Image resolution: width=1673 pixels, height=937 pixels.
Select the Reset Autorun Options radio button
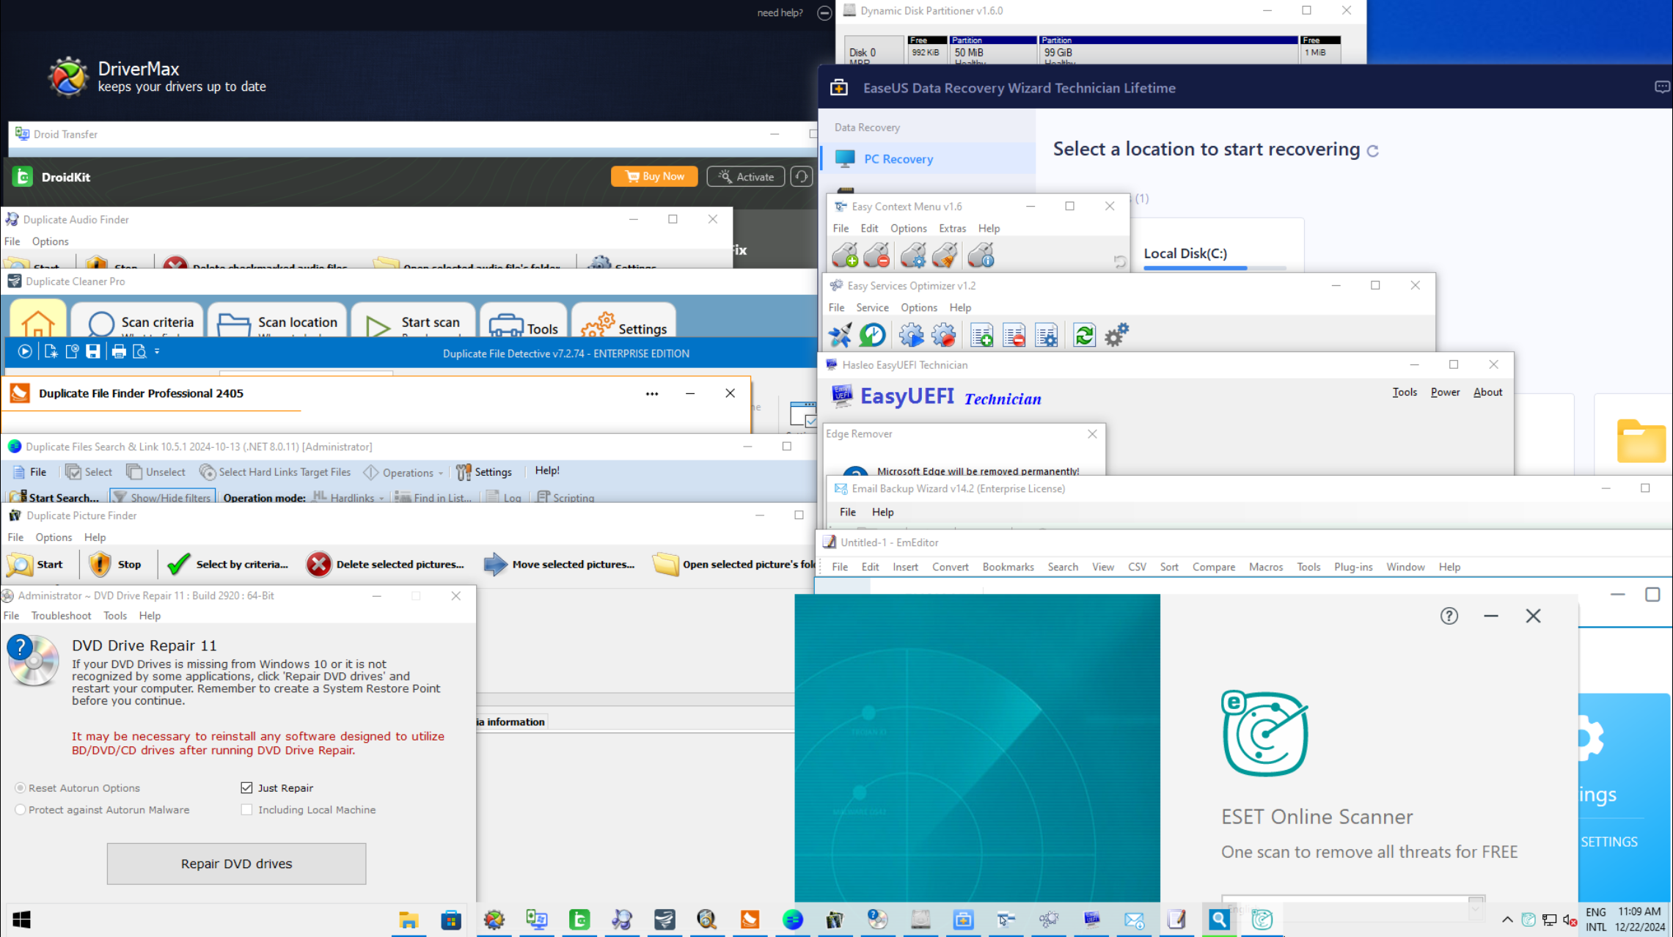(x=21, y=788)
